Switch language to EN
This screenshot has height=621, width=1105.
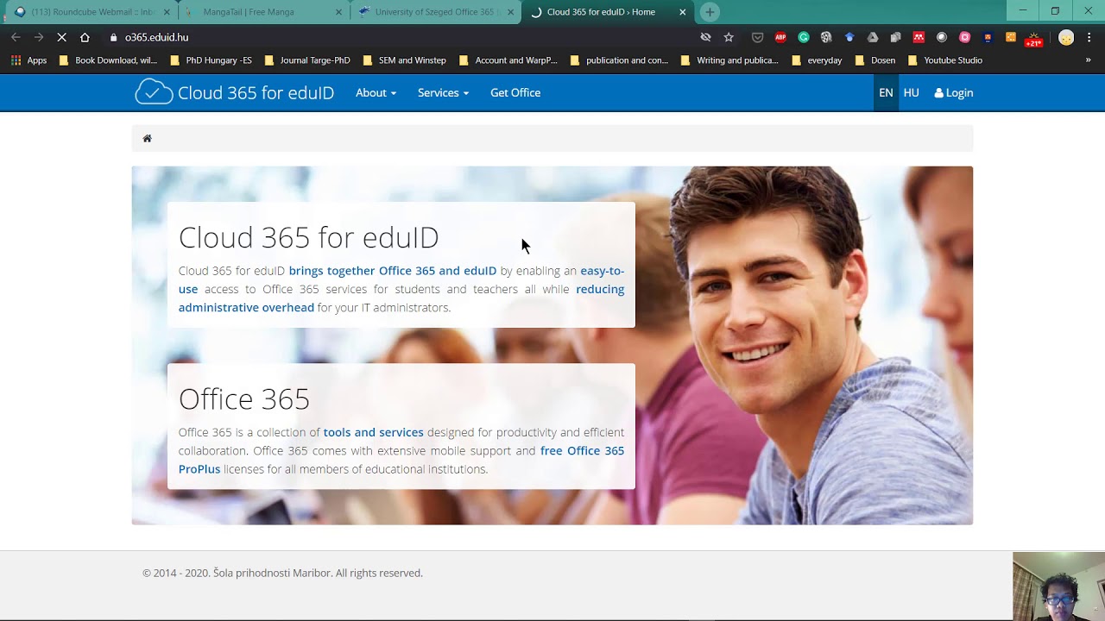[886, 92]
